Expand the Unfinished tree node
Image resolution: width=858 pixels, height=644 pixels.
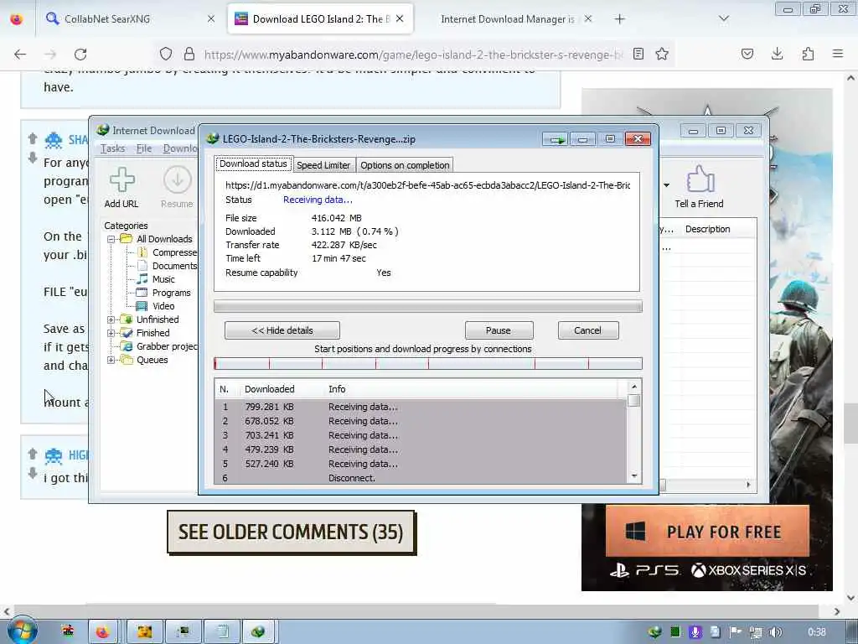click(111, 319)
